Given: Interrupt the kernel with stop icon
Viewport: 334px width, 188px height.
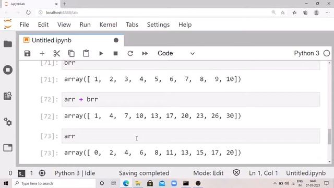Looking at the screenshot, I should pyautogui.click(x=115, y=53).
